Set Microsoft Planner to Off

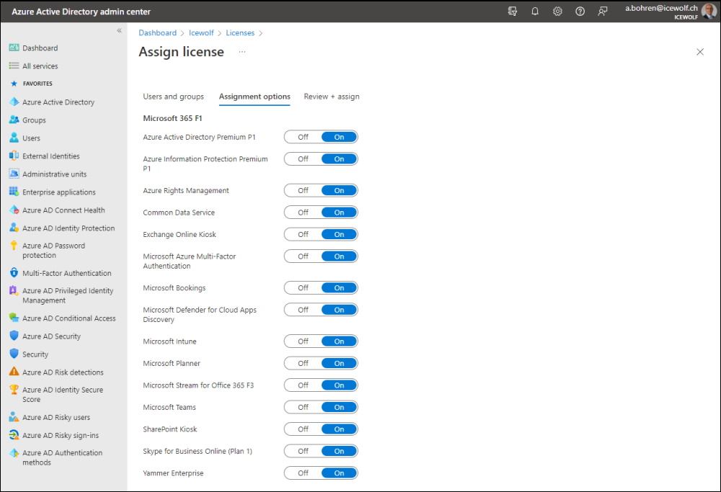(x=303, y=363)
